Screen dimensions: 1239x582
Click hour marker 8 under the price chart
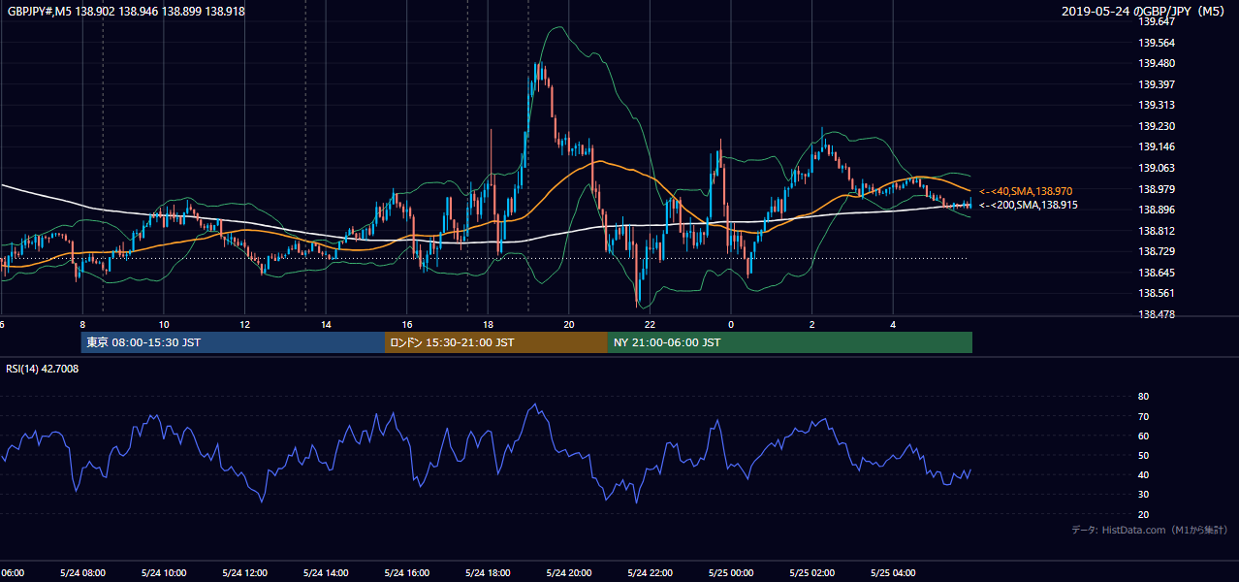(82, 325)
